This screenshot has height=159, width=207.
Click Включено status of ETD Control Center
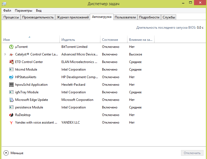click(x=110, y=62)
